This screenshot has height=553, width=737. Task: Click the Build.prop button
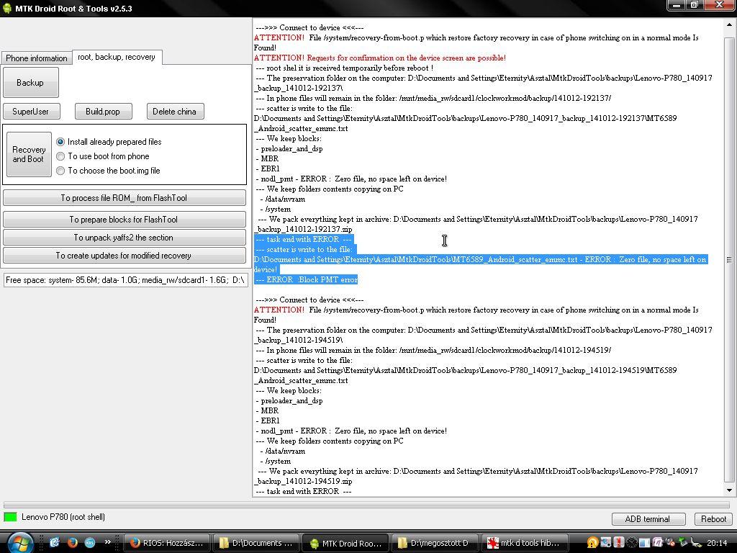pos(103,112)
